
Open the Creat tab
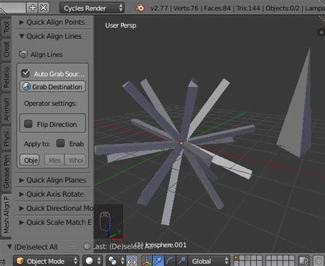pos(6,49)
